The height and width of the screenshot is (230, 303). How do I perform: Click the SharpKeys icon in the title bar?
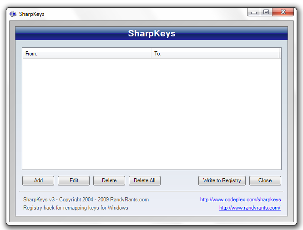tap(13, 14)
